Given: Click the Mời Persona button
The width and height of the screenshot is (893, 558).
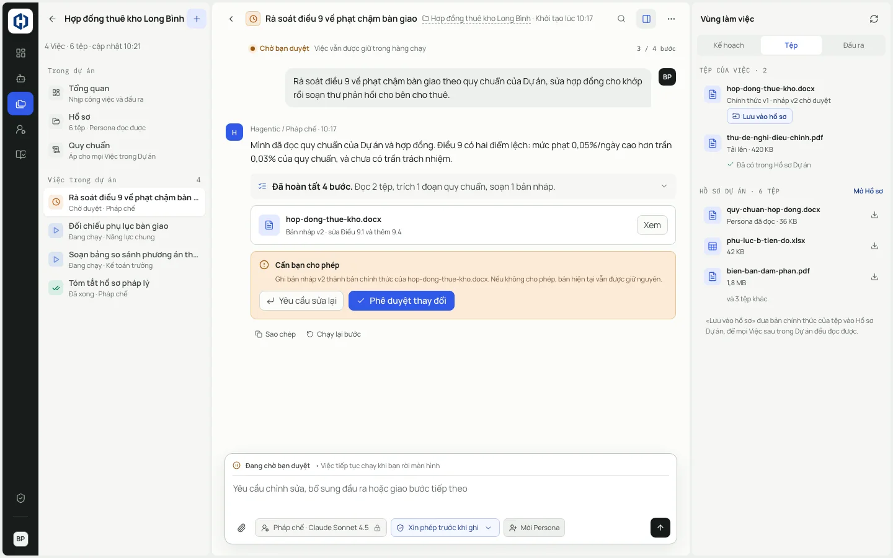Looking at the screenshot, I should (534, 528).
